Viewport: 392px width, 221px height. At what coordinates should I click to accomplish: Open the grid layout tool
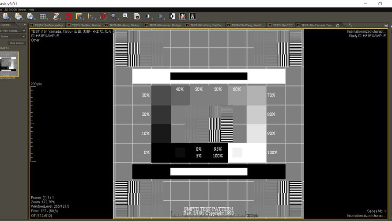click(x=43, y=16)
